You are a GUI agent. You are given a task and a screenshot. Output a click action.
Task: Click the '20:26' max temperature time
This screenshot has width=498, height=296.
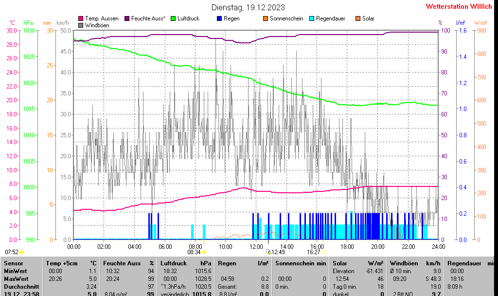(55, 279)
